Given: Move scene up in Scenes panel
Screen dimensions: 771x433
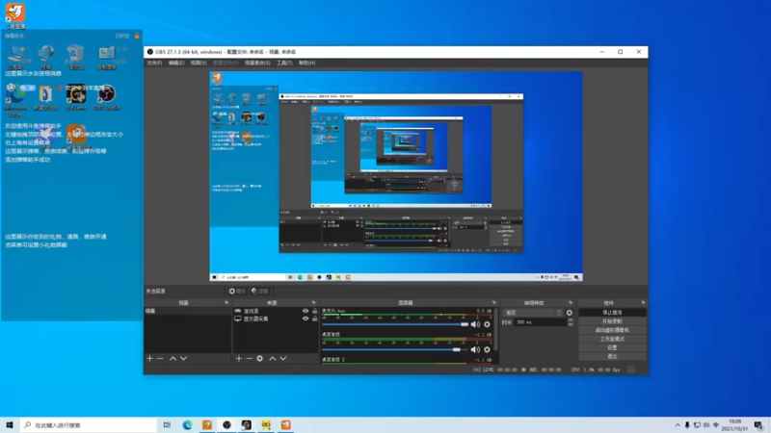Looking at the screenshot, I should [173, 358].
